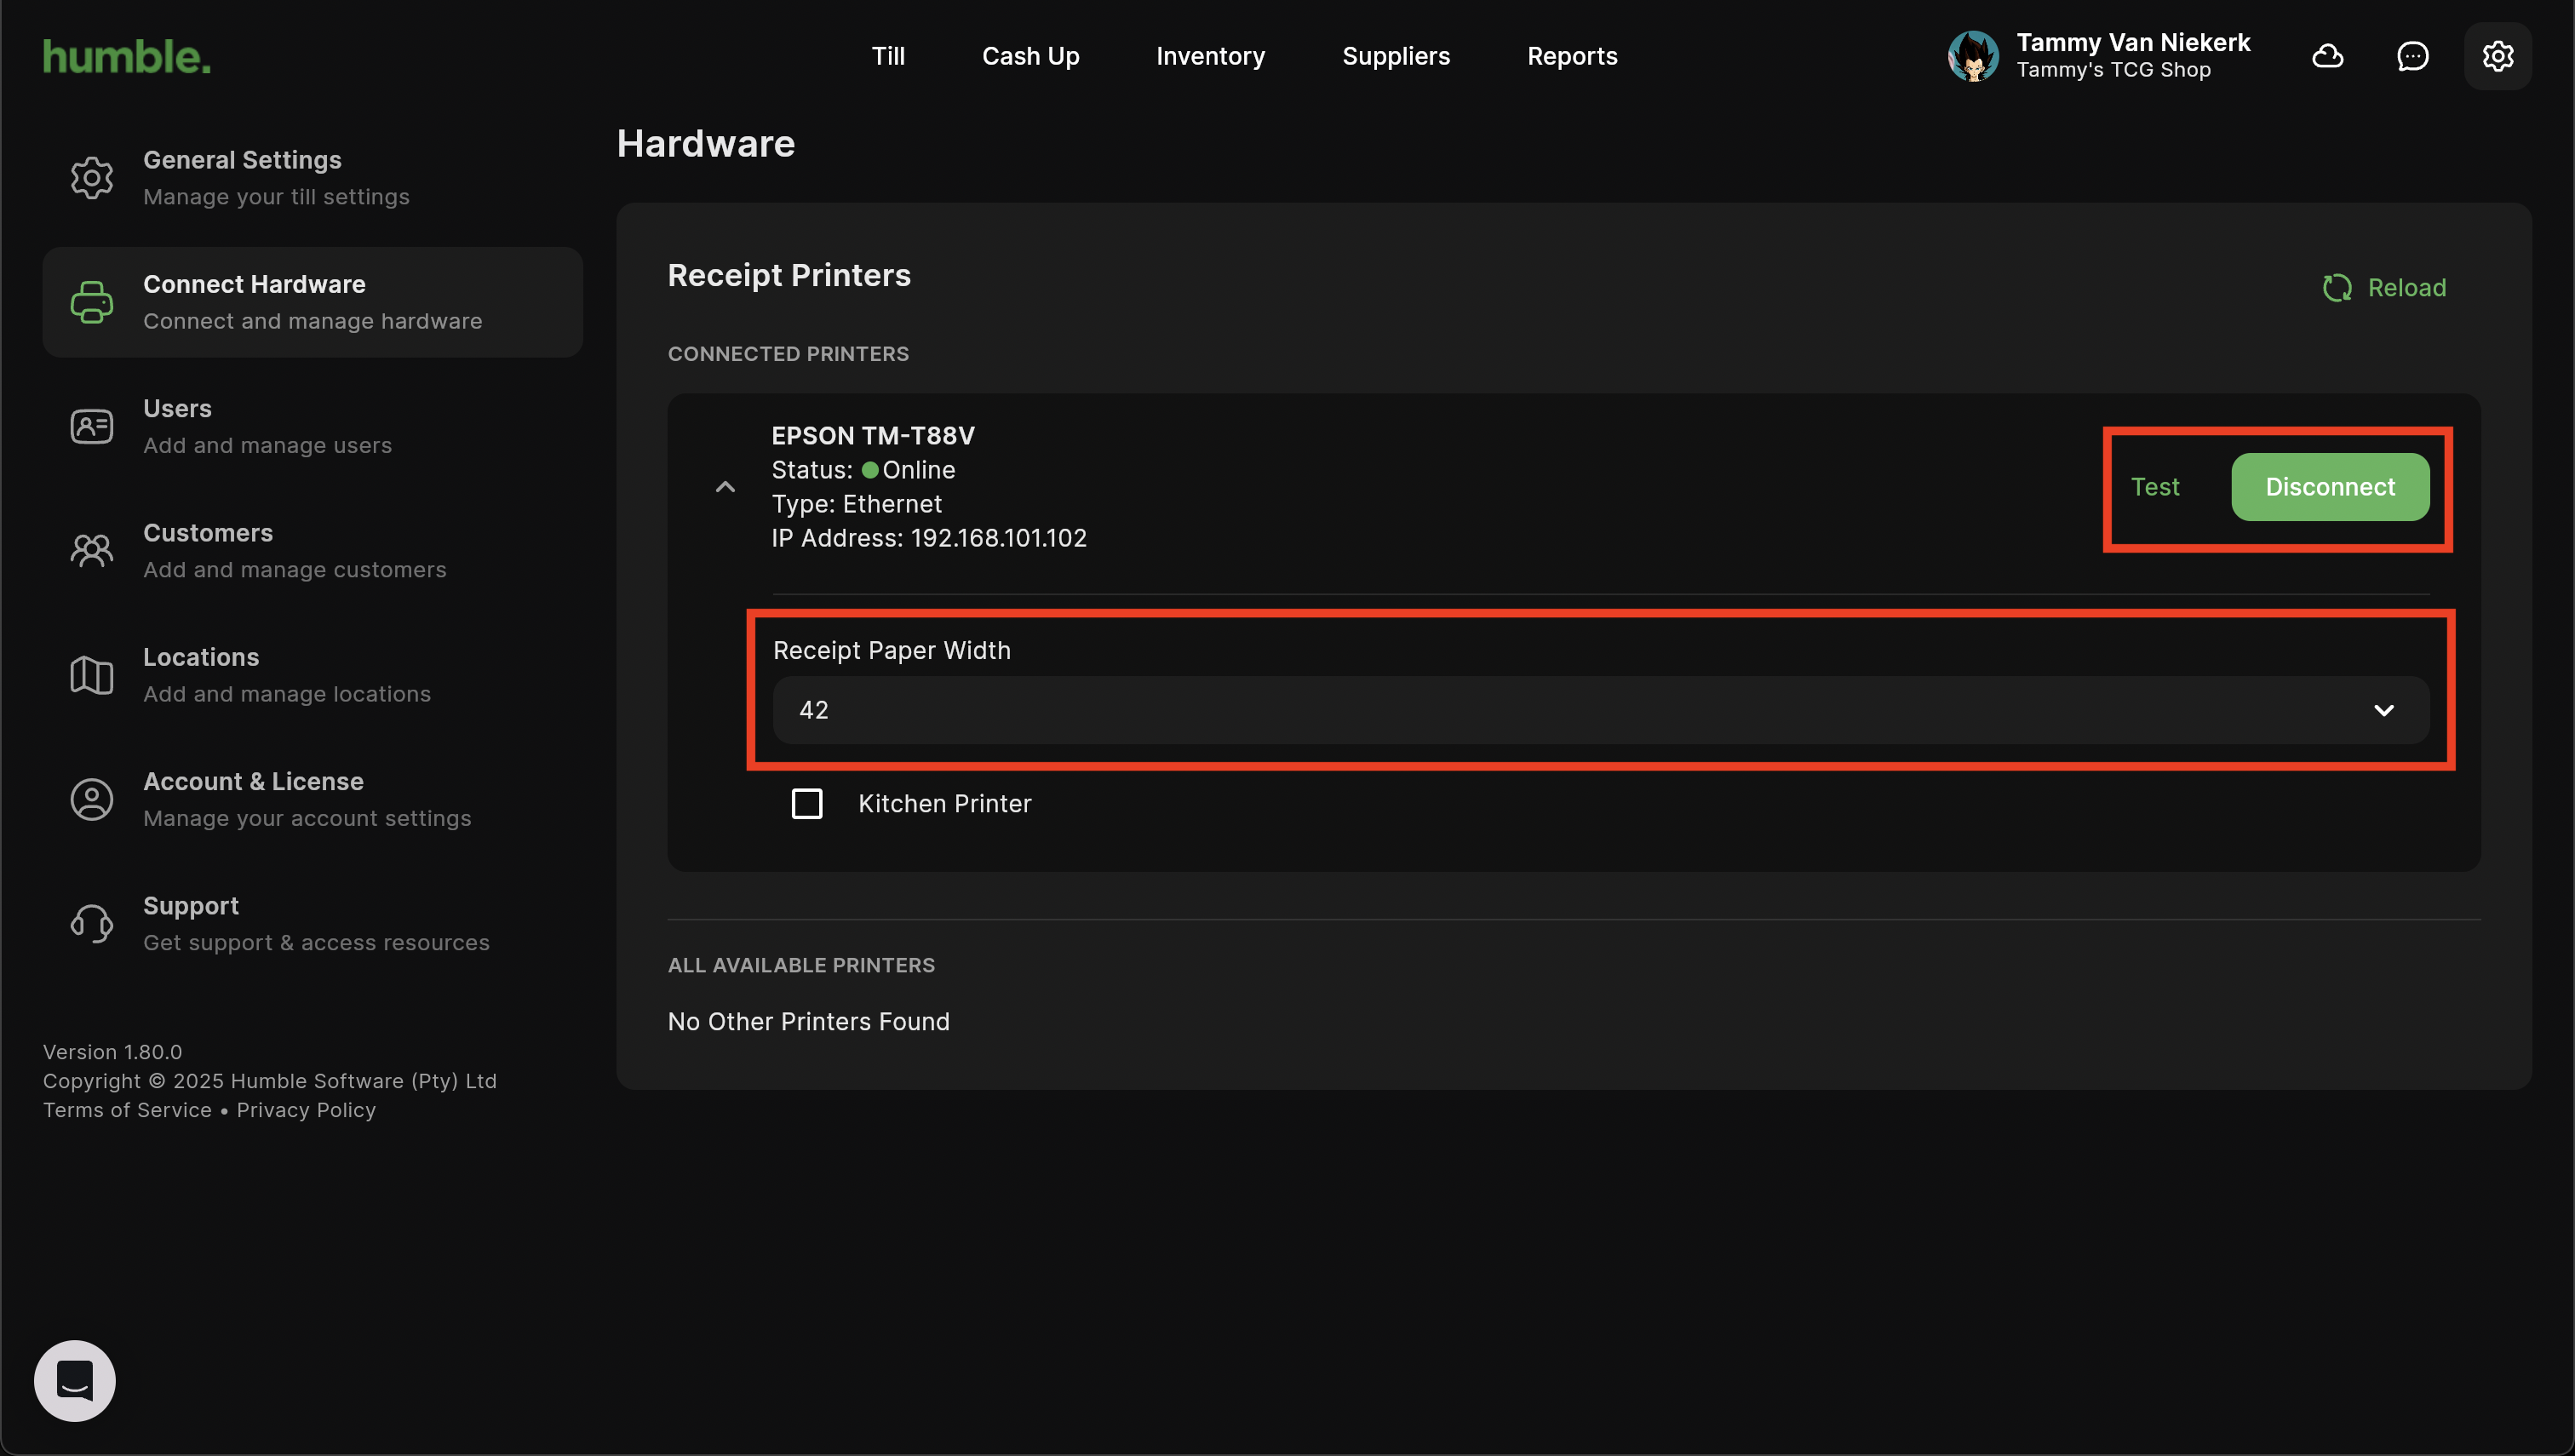Open the Privacy Policy link
This screenshot has height=1456, width=2575.
[306, 1110]
